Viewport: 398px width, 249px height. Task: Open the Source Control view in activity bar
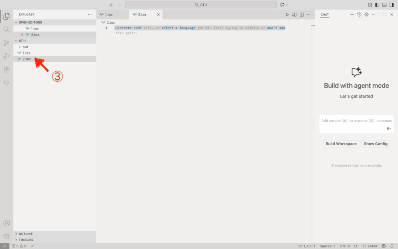[x=6, y=43]
